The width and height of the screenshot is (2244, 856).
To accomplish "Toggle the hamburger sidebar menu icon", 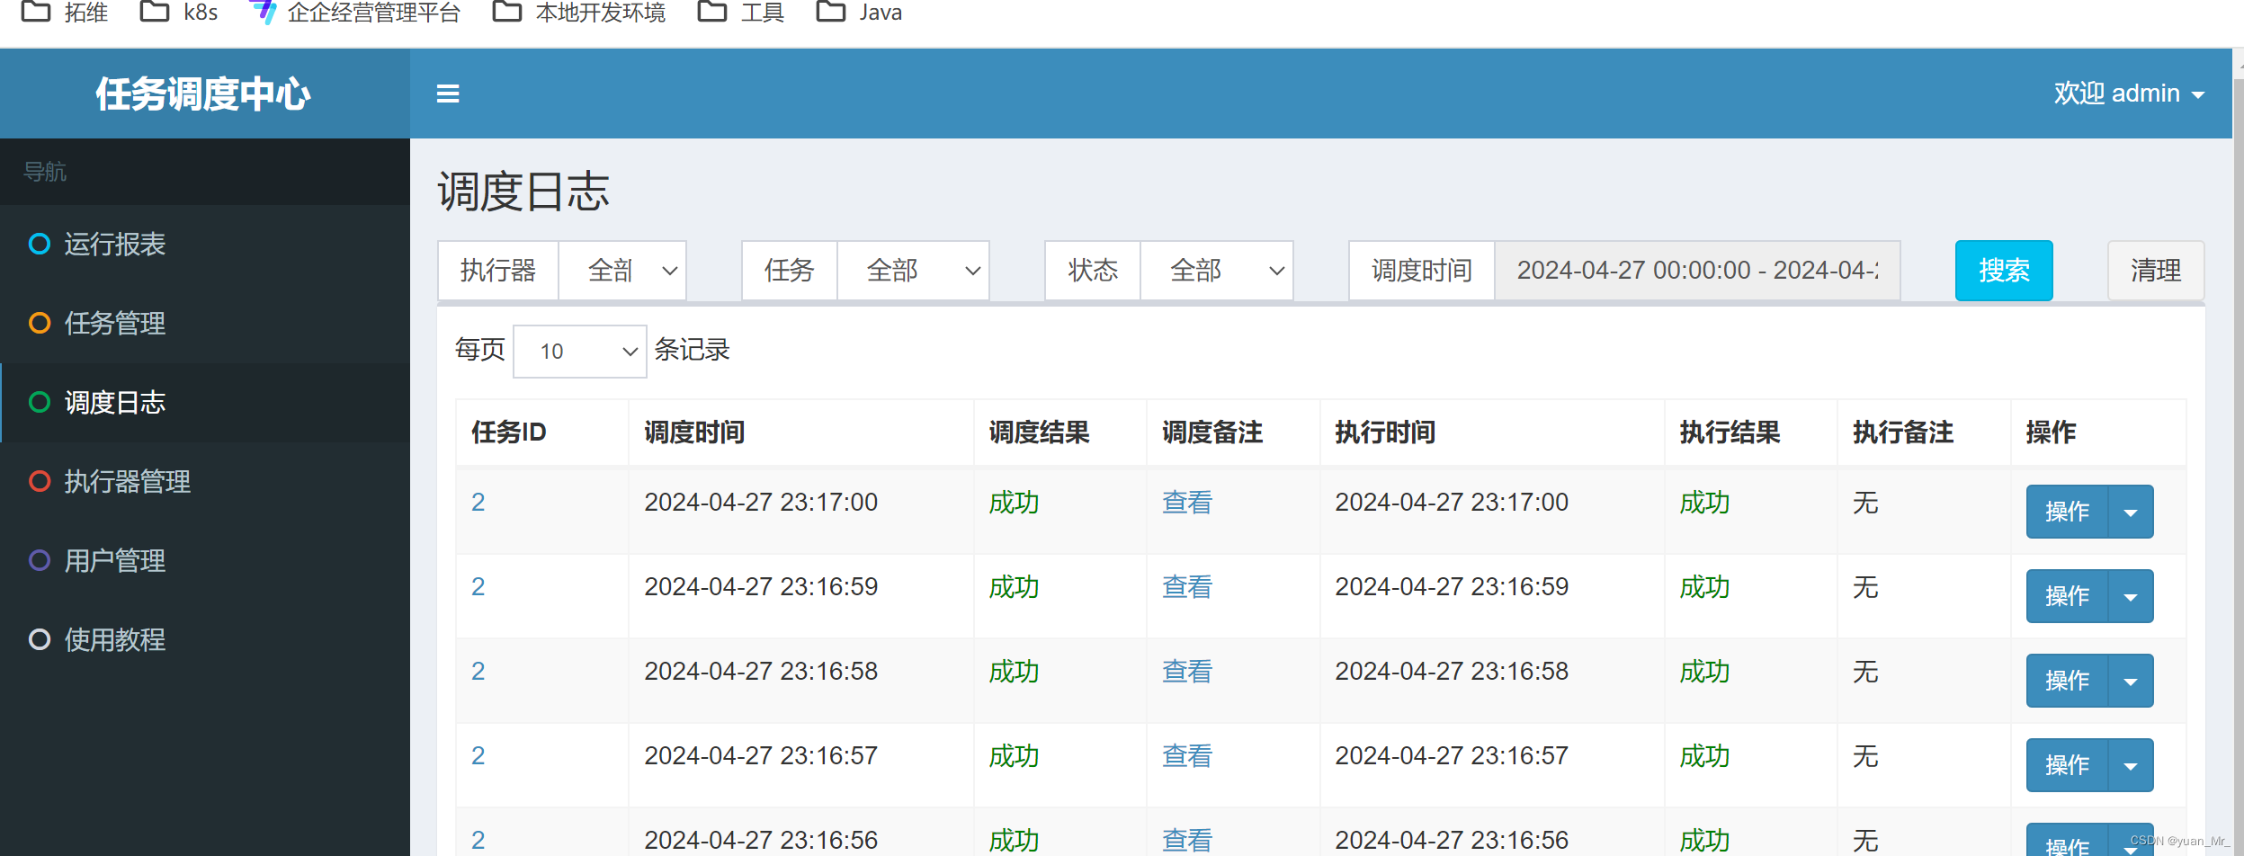I will click(x=448, y=94).
